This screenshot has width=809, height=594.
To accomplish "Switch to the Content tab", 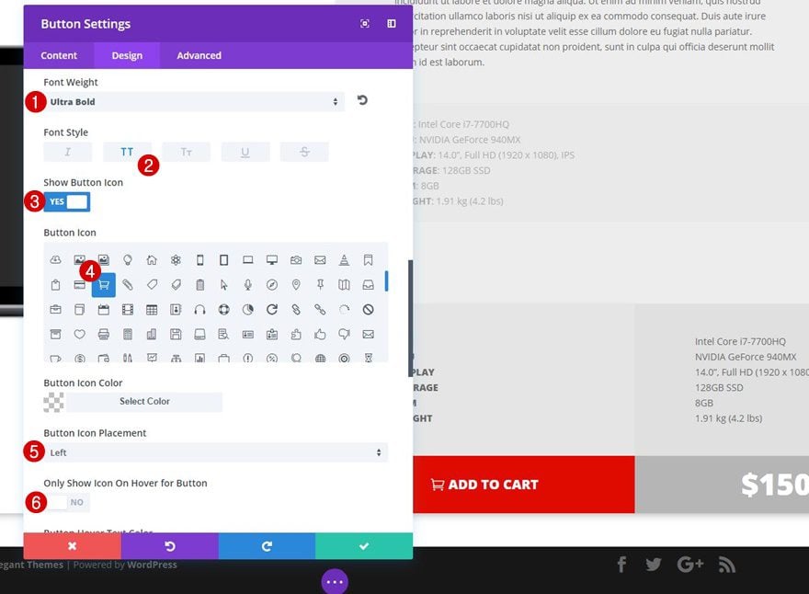I will point(59,55).
